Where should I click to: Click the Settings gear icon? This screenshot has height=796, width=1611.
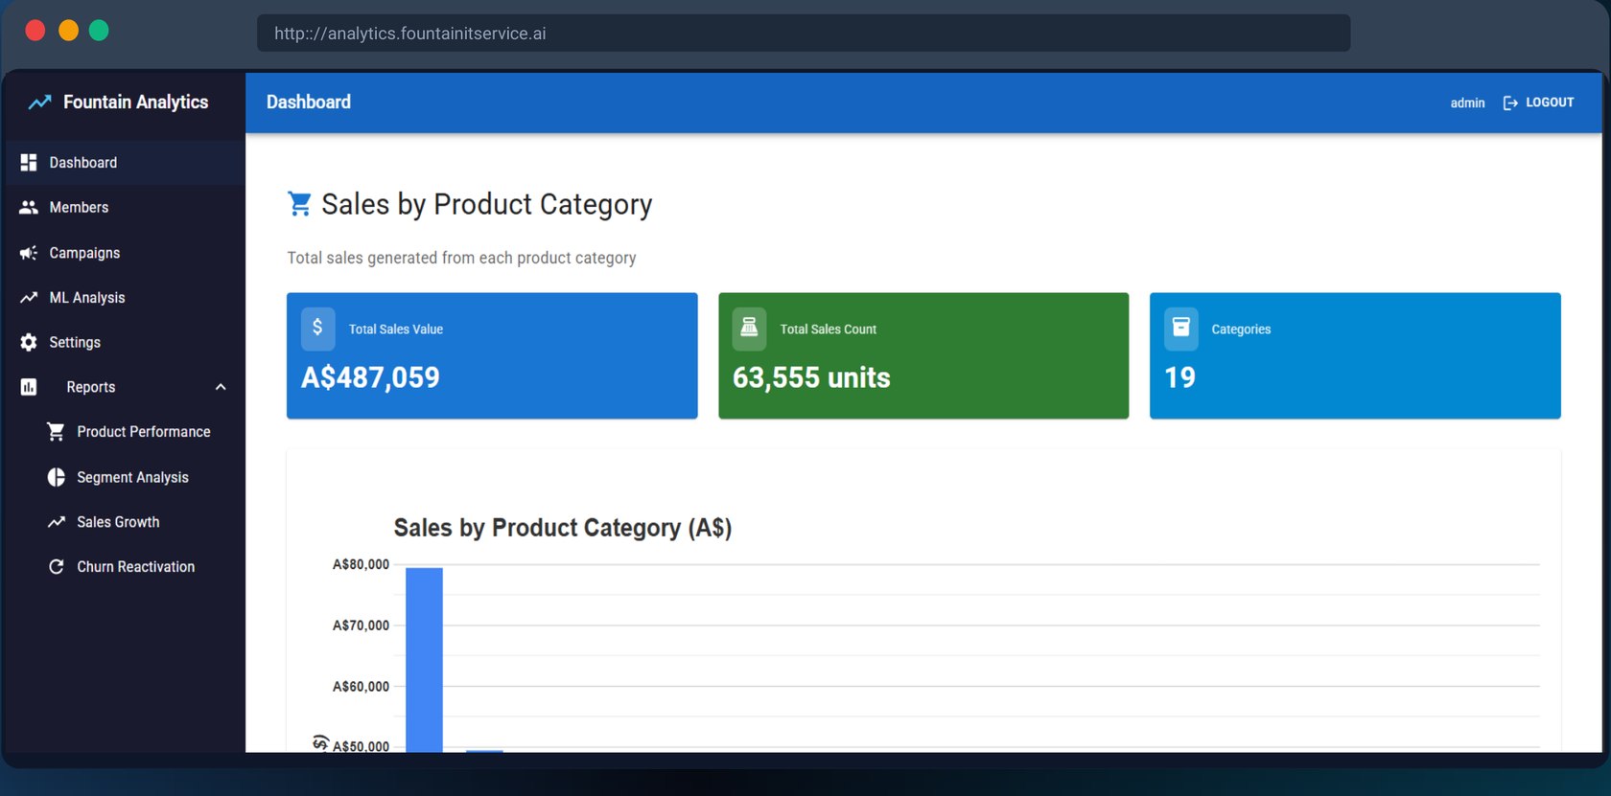click(x=29, y=342)
